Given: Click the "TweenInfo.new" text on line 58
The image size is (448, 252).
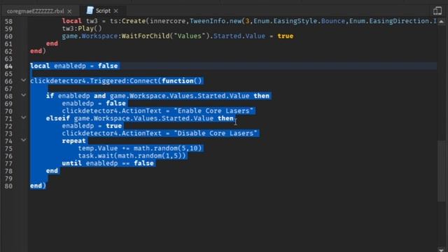Looking at the screenshot, I should (216, 21).
